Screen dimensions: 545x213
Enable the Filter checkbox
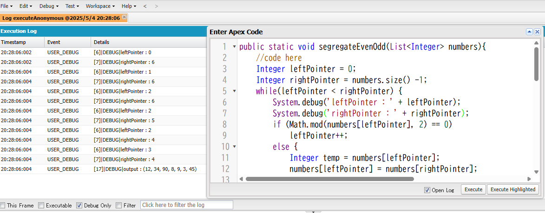tap(119, 205)
